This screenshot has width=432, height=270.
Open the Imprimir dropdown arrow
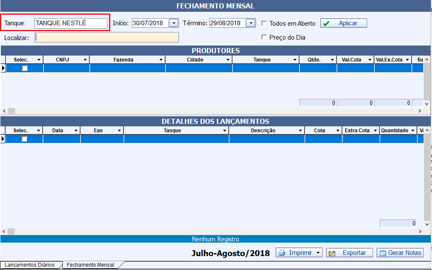[x=318, y=253]
